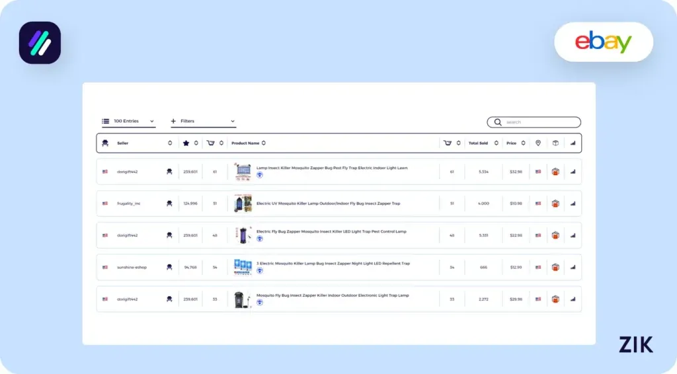This screenshot has width=677, height=374.
Task: Click the eBay logo badge
Action: point(603,42)
